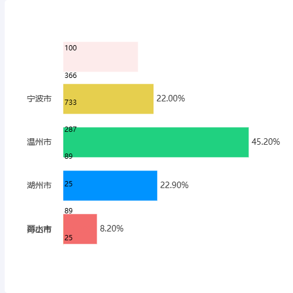Click the 366 value label
The width and height of the screenshot is (293, 293).
(70, 76)
